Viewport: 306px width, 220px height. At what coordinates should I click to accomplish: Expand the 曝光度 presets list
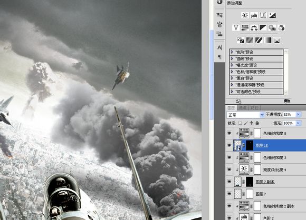(232, 65)
